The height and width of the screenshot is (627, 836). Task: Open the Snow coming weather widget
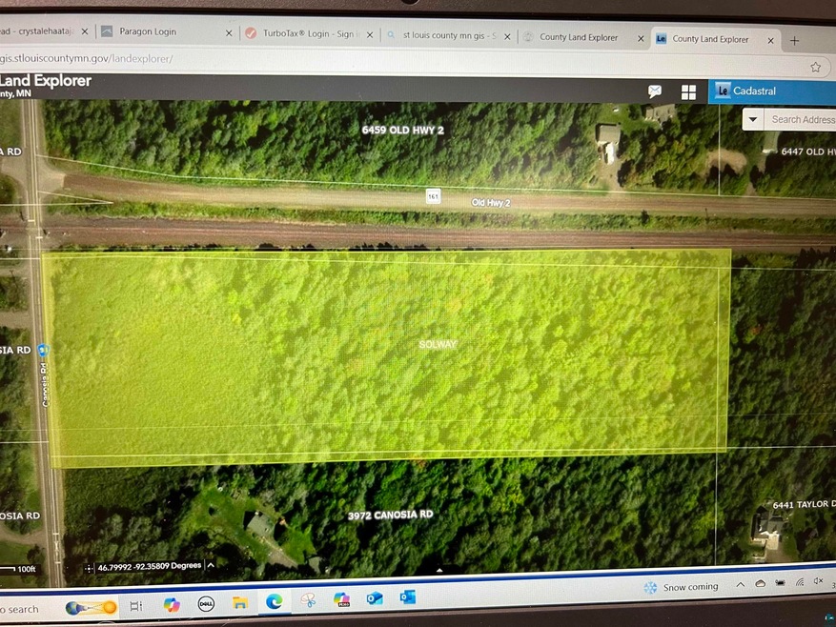point(683,587)
